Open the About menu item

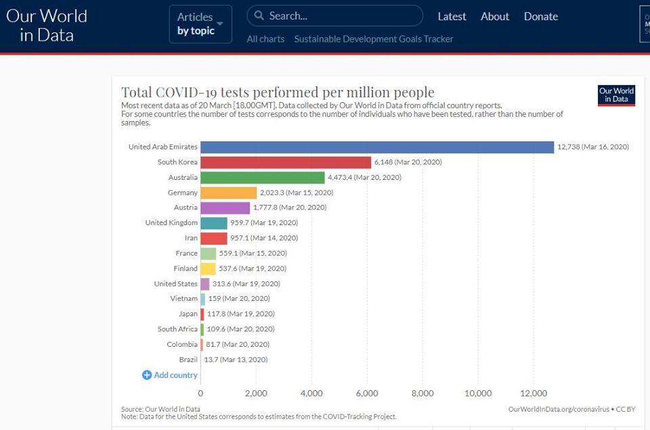(495, 16)
